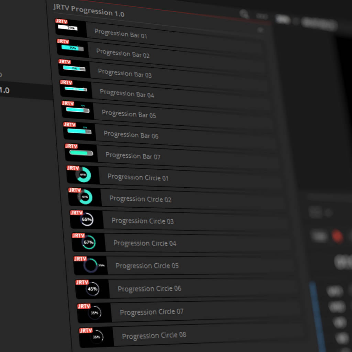The height and width of the screenshot is (352, 352).
Task: Click the JRTV Progression 1.0 panel title
Action: pos(89,11)
